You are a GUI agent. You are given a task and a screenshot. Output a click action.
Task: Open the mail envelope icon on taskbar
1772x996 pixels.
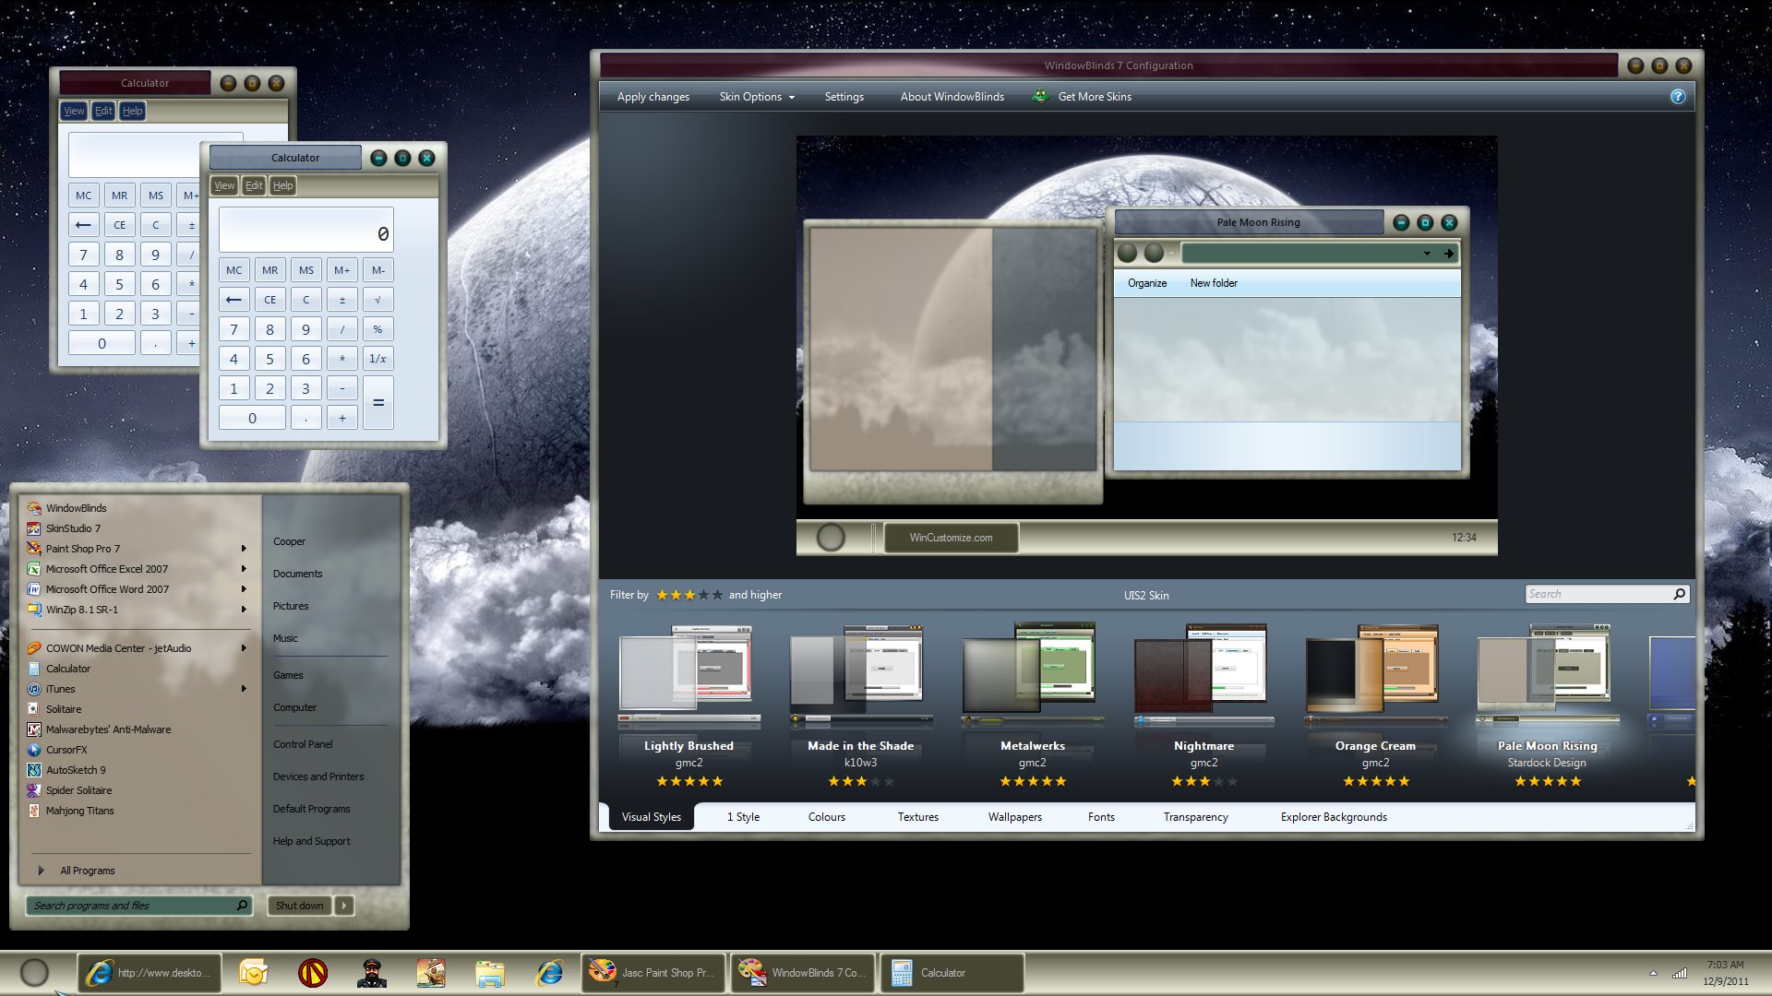[252, 973]
